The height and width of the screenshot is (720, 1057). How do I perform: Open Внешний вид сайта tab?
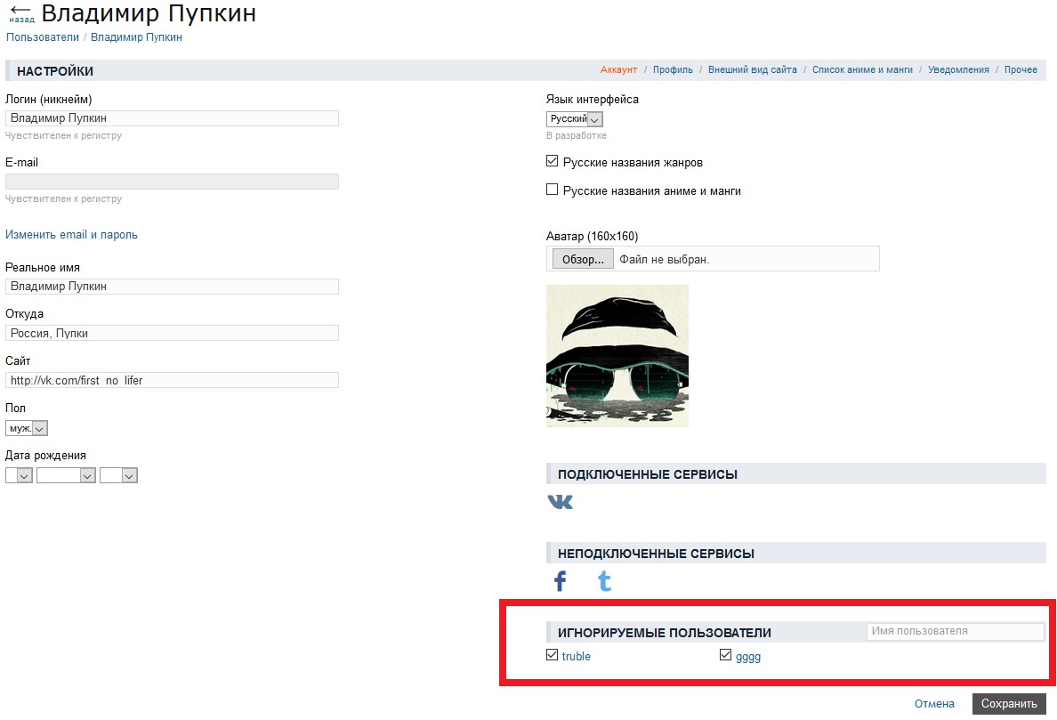[753, 69]
